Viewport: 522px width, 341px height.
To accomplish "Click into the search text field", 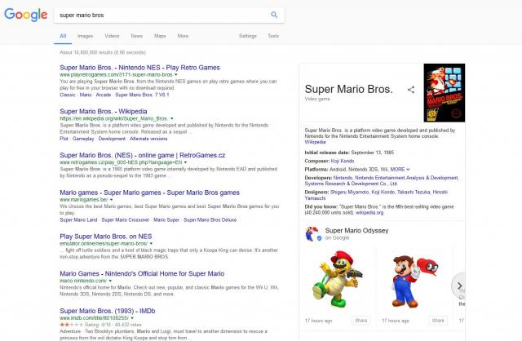I will pyautogui.click(x=159, y=15).
